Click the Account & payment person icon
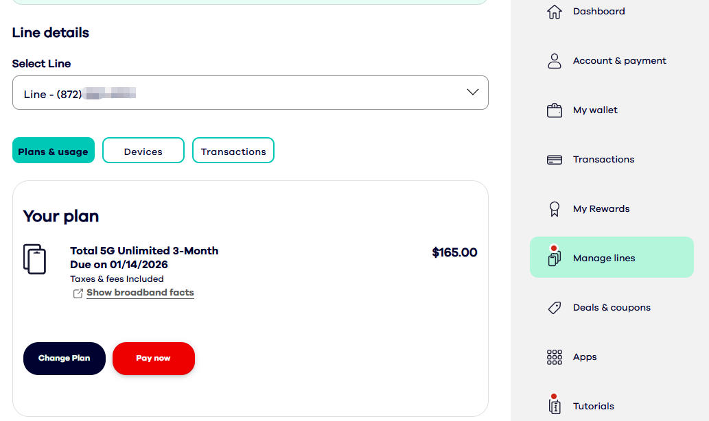Viewport: 709px width, 421px height. point(555,61)
